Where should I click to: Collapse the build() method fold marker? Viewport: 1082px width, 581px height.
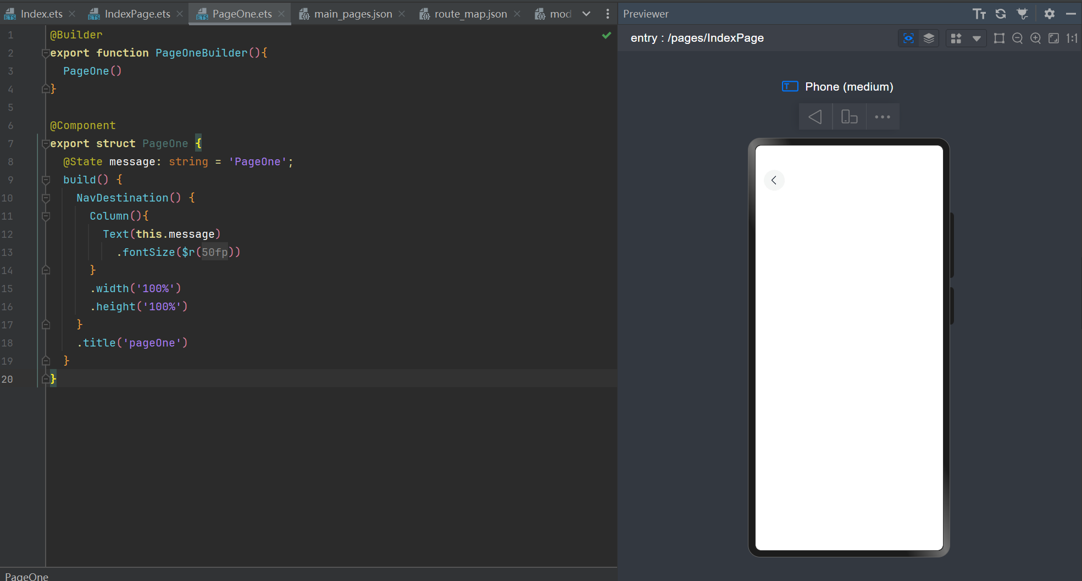[x=46, y=180]
